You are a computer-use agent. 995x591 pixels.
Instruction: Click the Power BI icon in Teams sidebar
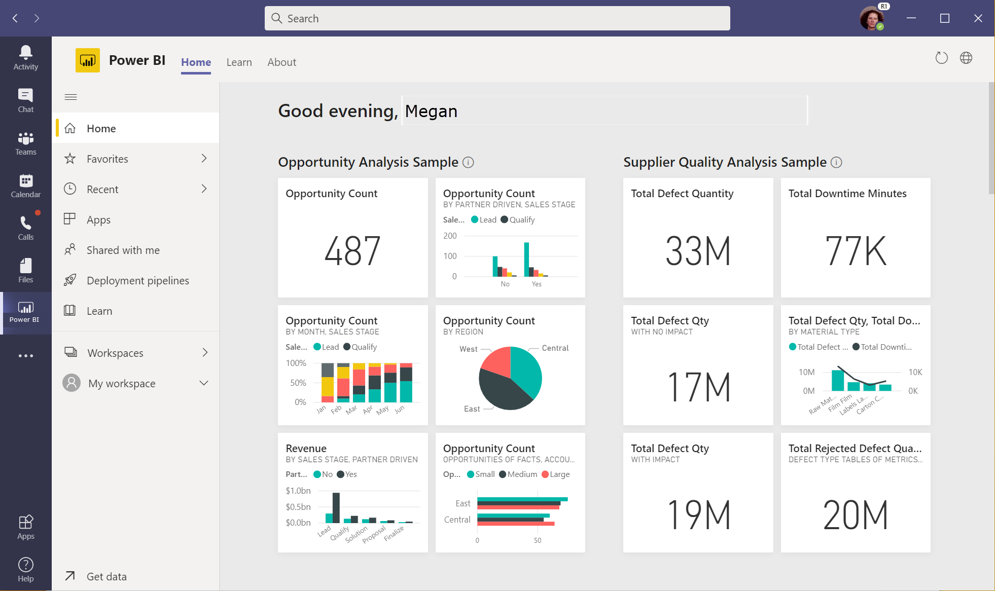(25, 312)
